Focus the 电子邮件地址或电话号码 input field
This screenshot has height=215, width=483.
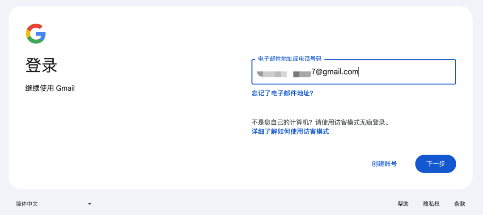tap(354, 72)
